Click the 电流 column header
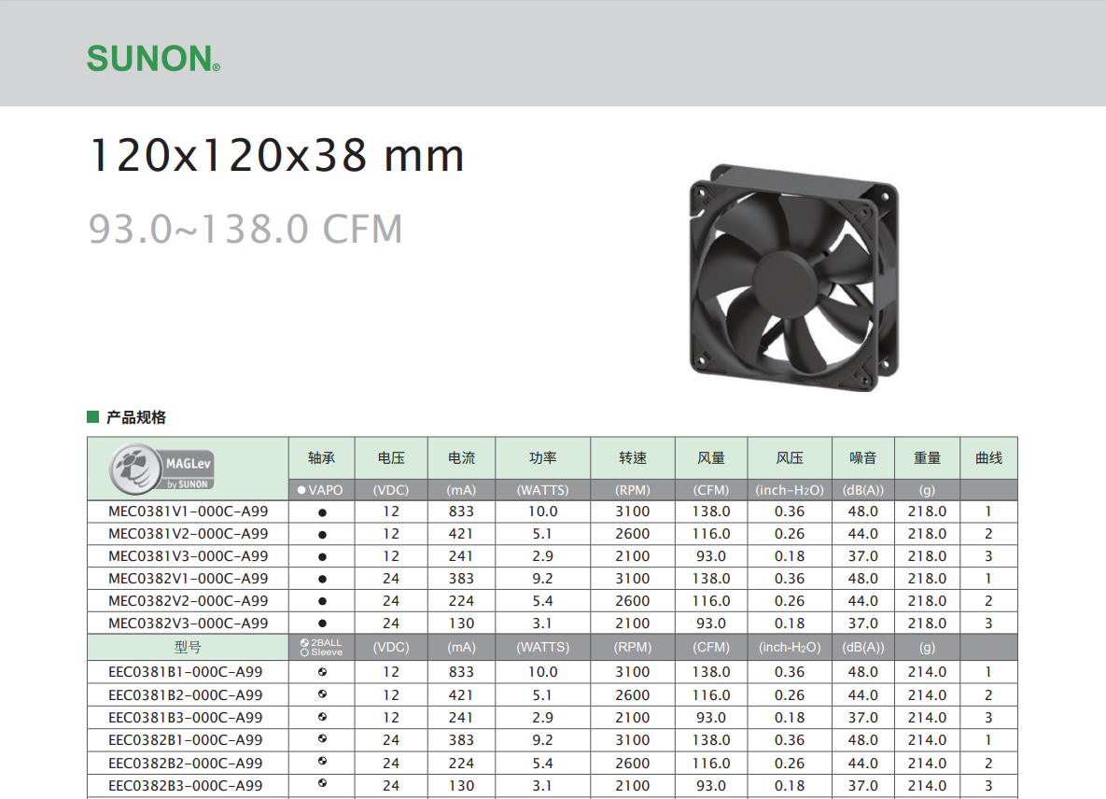The height and width of the screenshot is (799, 1106). pos(461,458)
